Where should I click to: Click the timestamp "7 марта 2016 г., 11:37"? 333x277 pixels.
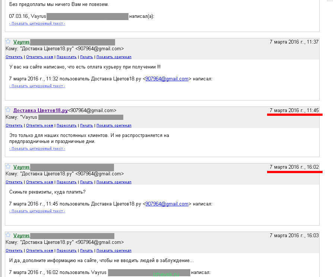(294, 42)
